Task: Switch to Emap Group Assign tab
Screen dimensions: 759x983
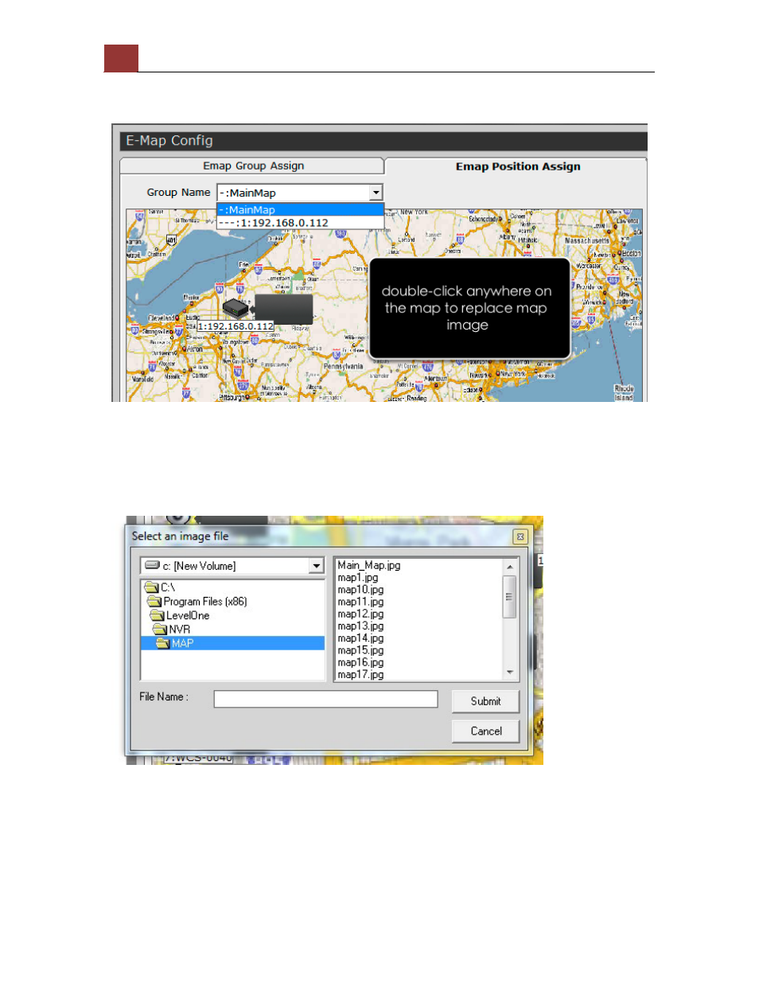Action: (x=253, y=166)
